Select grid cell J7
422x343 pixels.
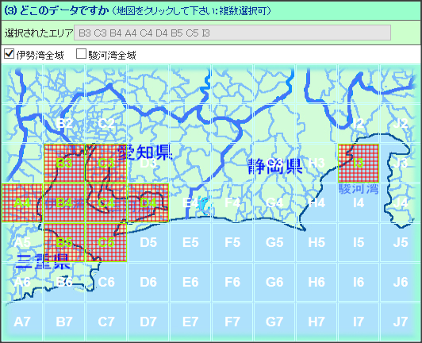pyautogui.click(x=401, y=322)
